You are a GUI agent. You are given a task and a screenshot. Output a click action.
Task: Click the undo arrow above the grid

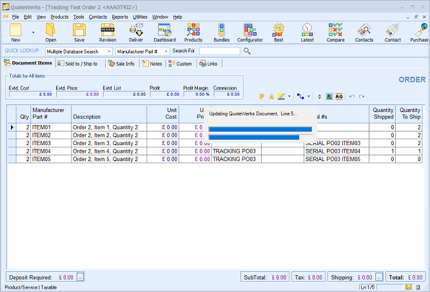(x=352, y=96)
